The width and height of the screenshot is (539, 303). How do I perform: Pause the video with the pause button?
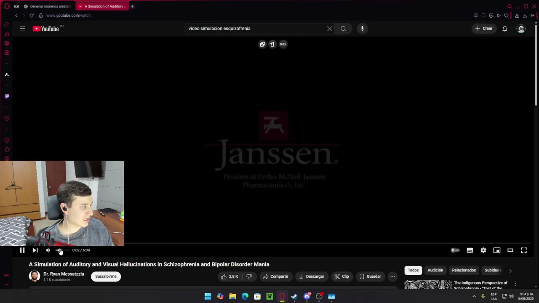[22, 250]
